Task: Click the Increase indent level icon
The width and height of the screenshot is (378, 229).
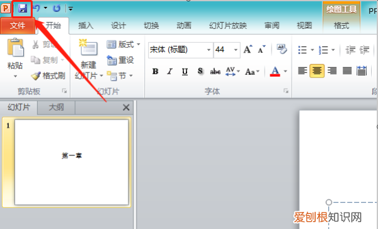Action: [365, 50]
